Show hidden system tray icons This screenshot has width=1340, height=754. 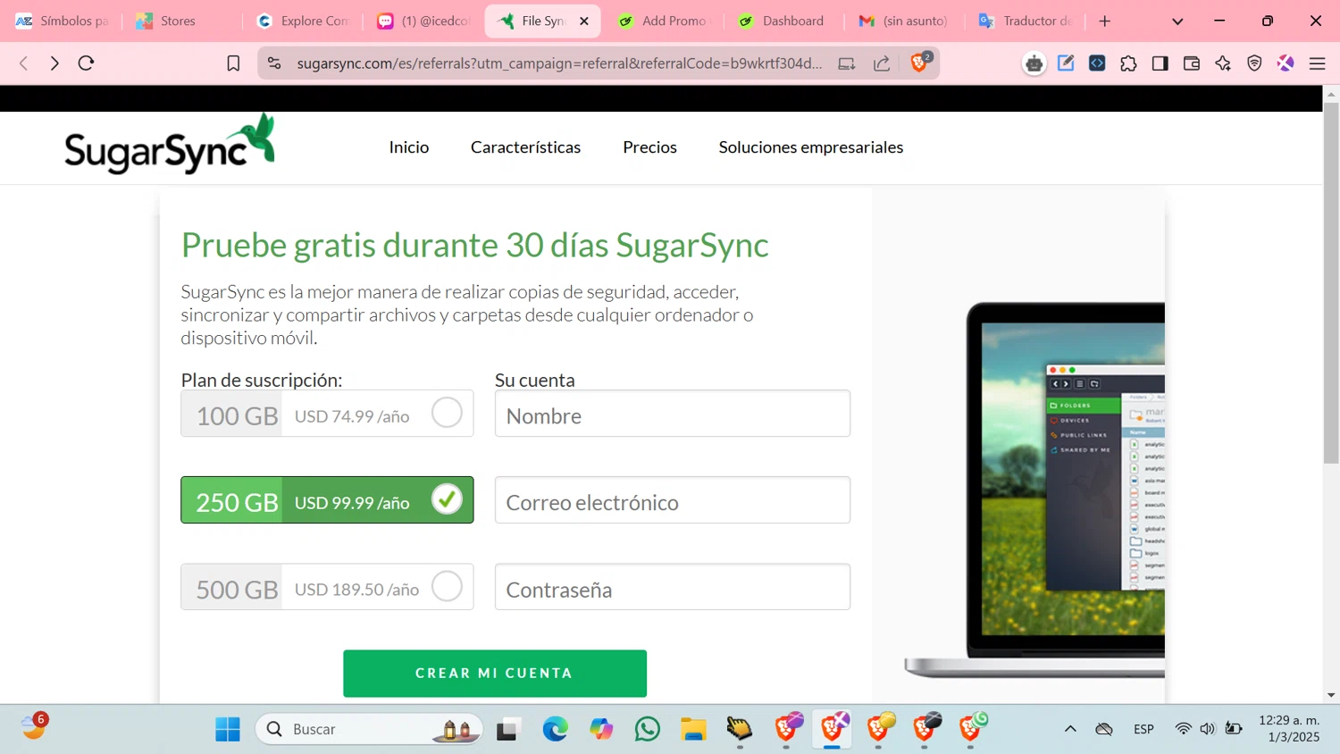click(x=1070, y=729)
